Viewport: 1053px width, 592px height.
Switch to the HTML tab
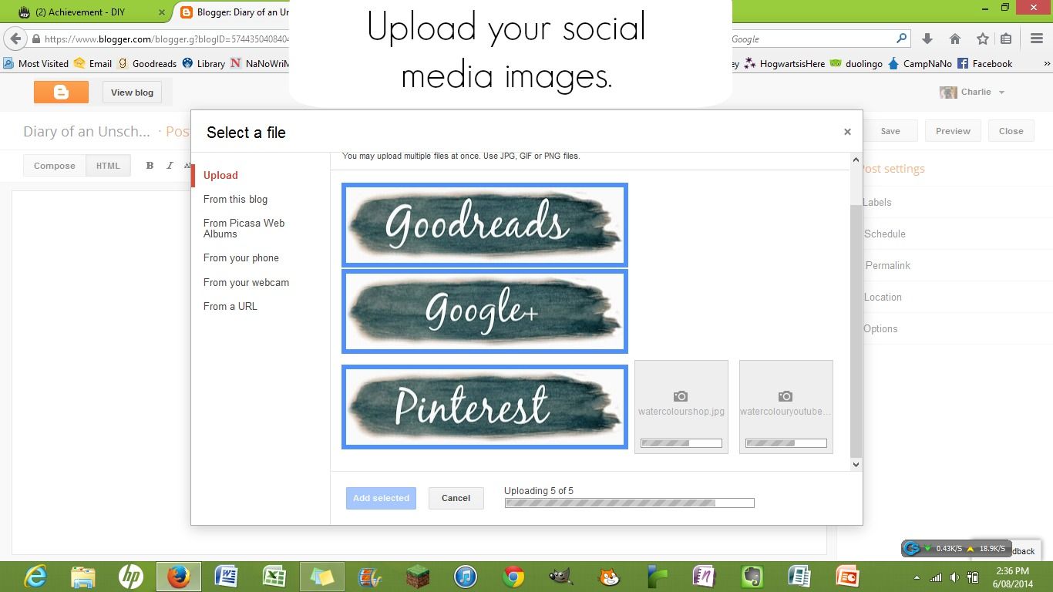click(x=108, y=165)
